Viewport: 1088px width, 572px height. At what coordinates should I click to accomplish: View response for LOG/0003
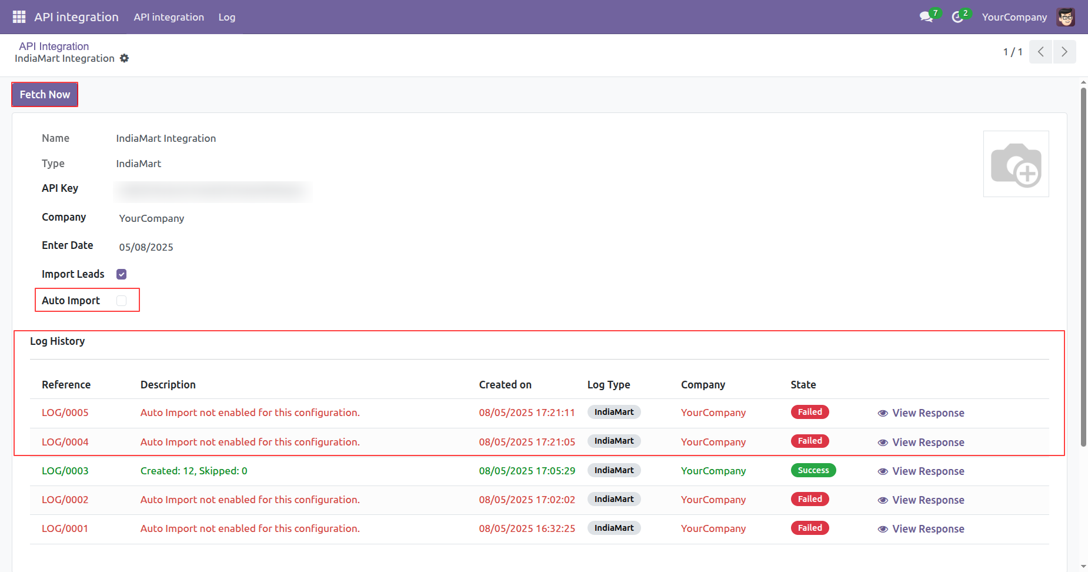pos(921,471)
